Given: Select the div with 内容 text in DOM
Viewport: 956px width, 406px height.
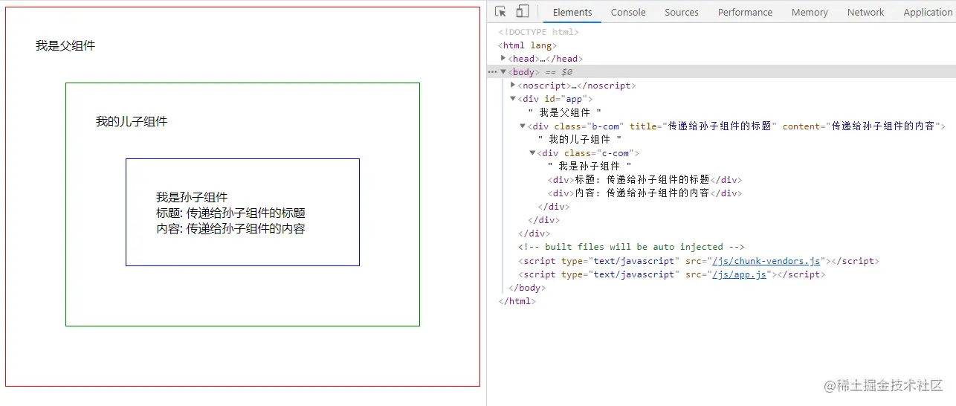Looking at the screenshot, I should coord(645,193).
